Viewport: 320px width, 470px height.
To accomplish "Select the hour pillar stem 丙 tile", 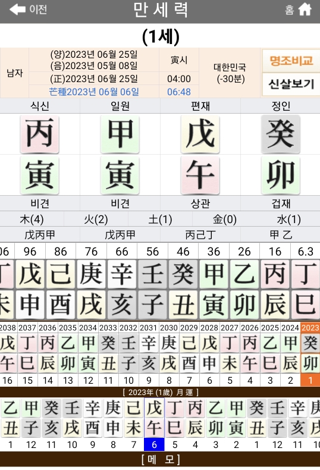I will 39,134.
